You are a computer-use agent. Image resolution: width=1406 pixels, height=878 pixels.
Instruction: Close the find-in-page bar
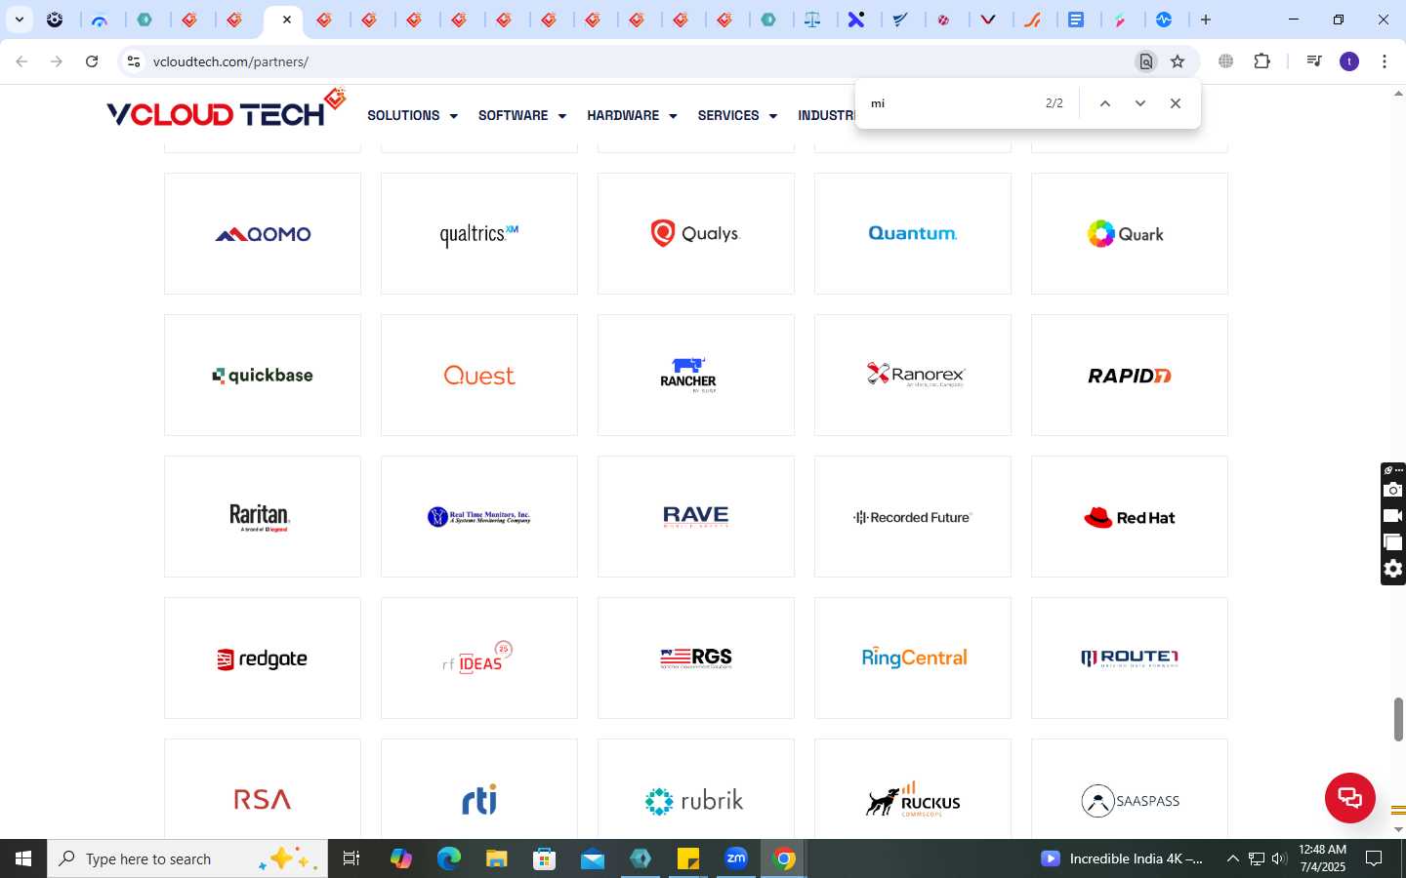coord(1176,103)
